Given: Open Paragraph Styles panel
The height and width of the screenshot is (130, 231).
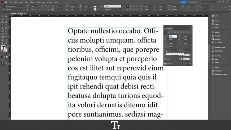Looking at the screenshot, I should tap(219, 47).
